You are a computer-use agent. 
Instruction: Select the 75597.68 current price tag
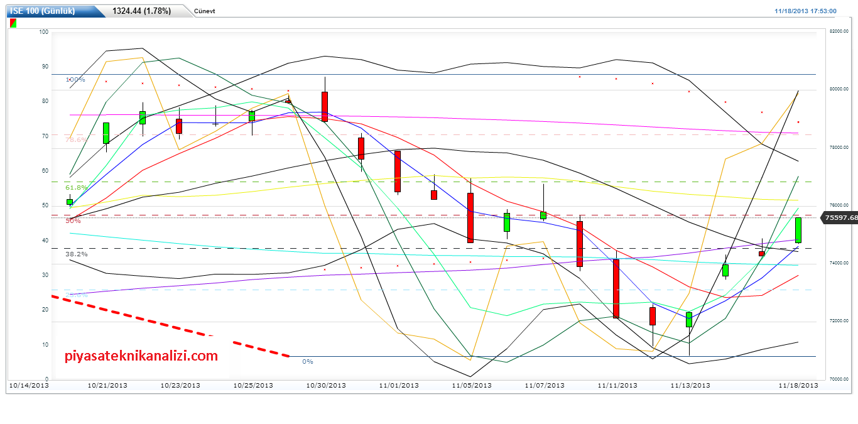[x=841, y=217]
